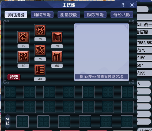The width and height of the screenshot is (152, 131).
Task: Select the top center skill icon above level 79
Action: point(40,30)
